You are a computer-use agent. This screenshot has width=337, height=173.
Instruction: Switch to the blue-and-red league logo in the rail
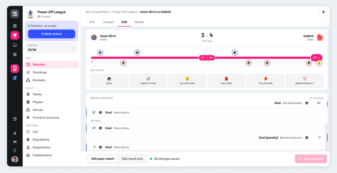pos(15,78)
